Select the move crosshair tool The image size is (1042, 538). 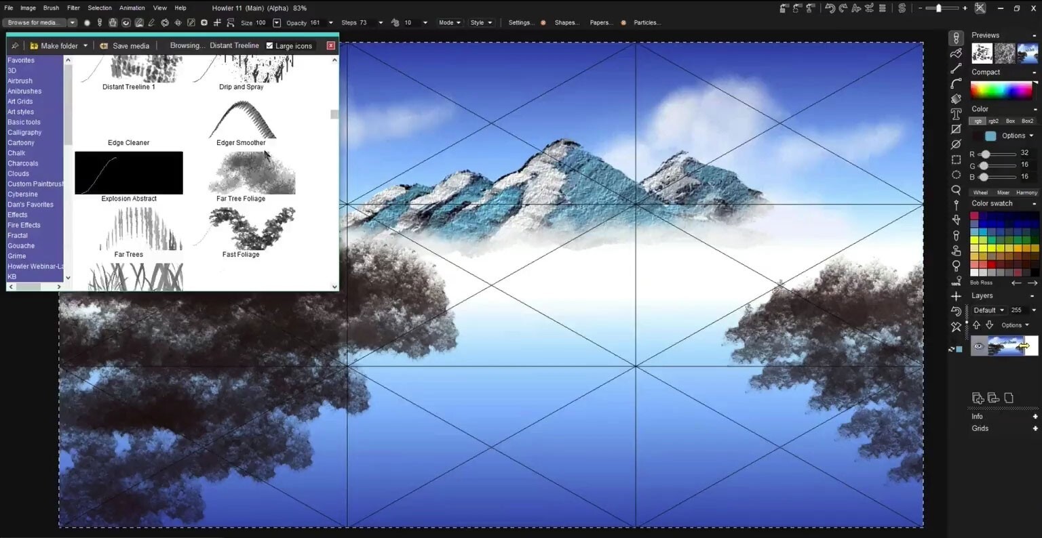(x=956, y=296)
